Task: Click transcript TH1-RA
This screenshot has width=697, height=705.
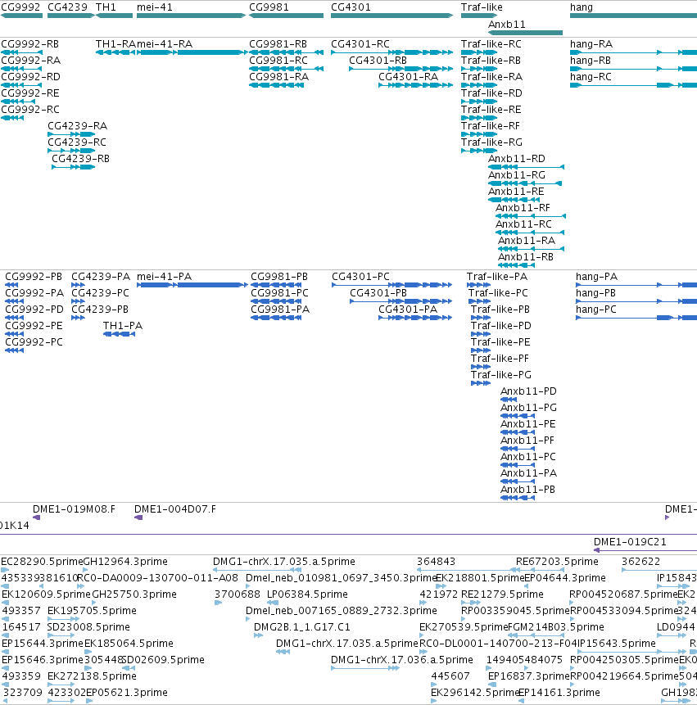Action: (x=115, y=52)
